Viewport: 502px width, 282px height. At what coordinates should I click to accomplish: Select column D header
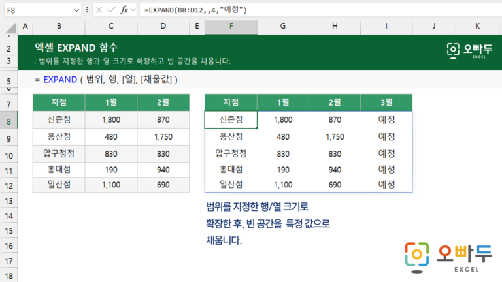point(163,26)
